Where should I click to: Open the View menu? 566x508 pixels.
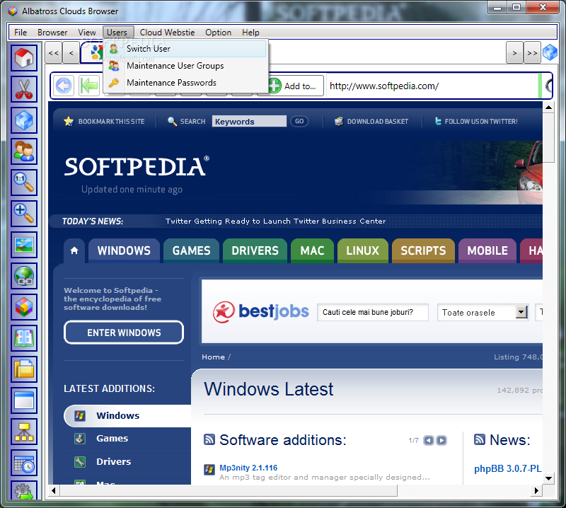tap(87, 33)
